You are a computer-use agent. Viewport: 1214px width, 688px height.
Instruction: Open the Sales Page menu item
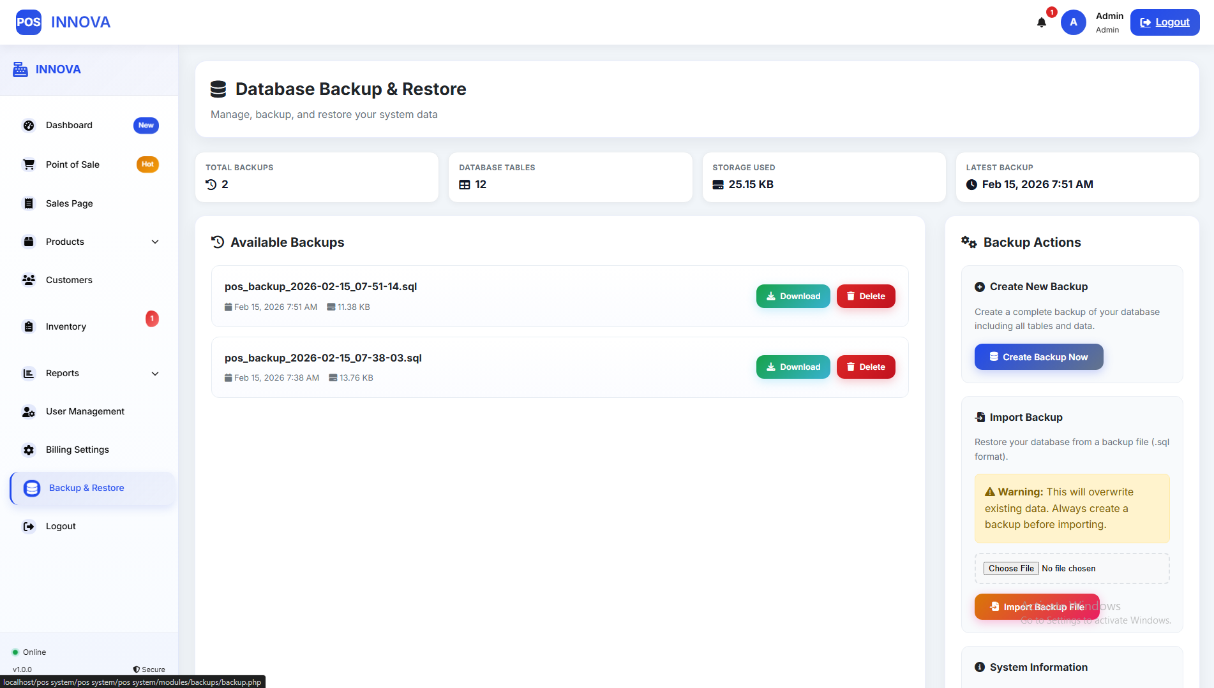[70, 203]
